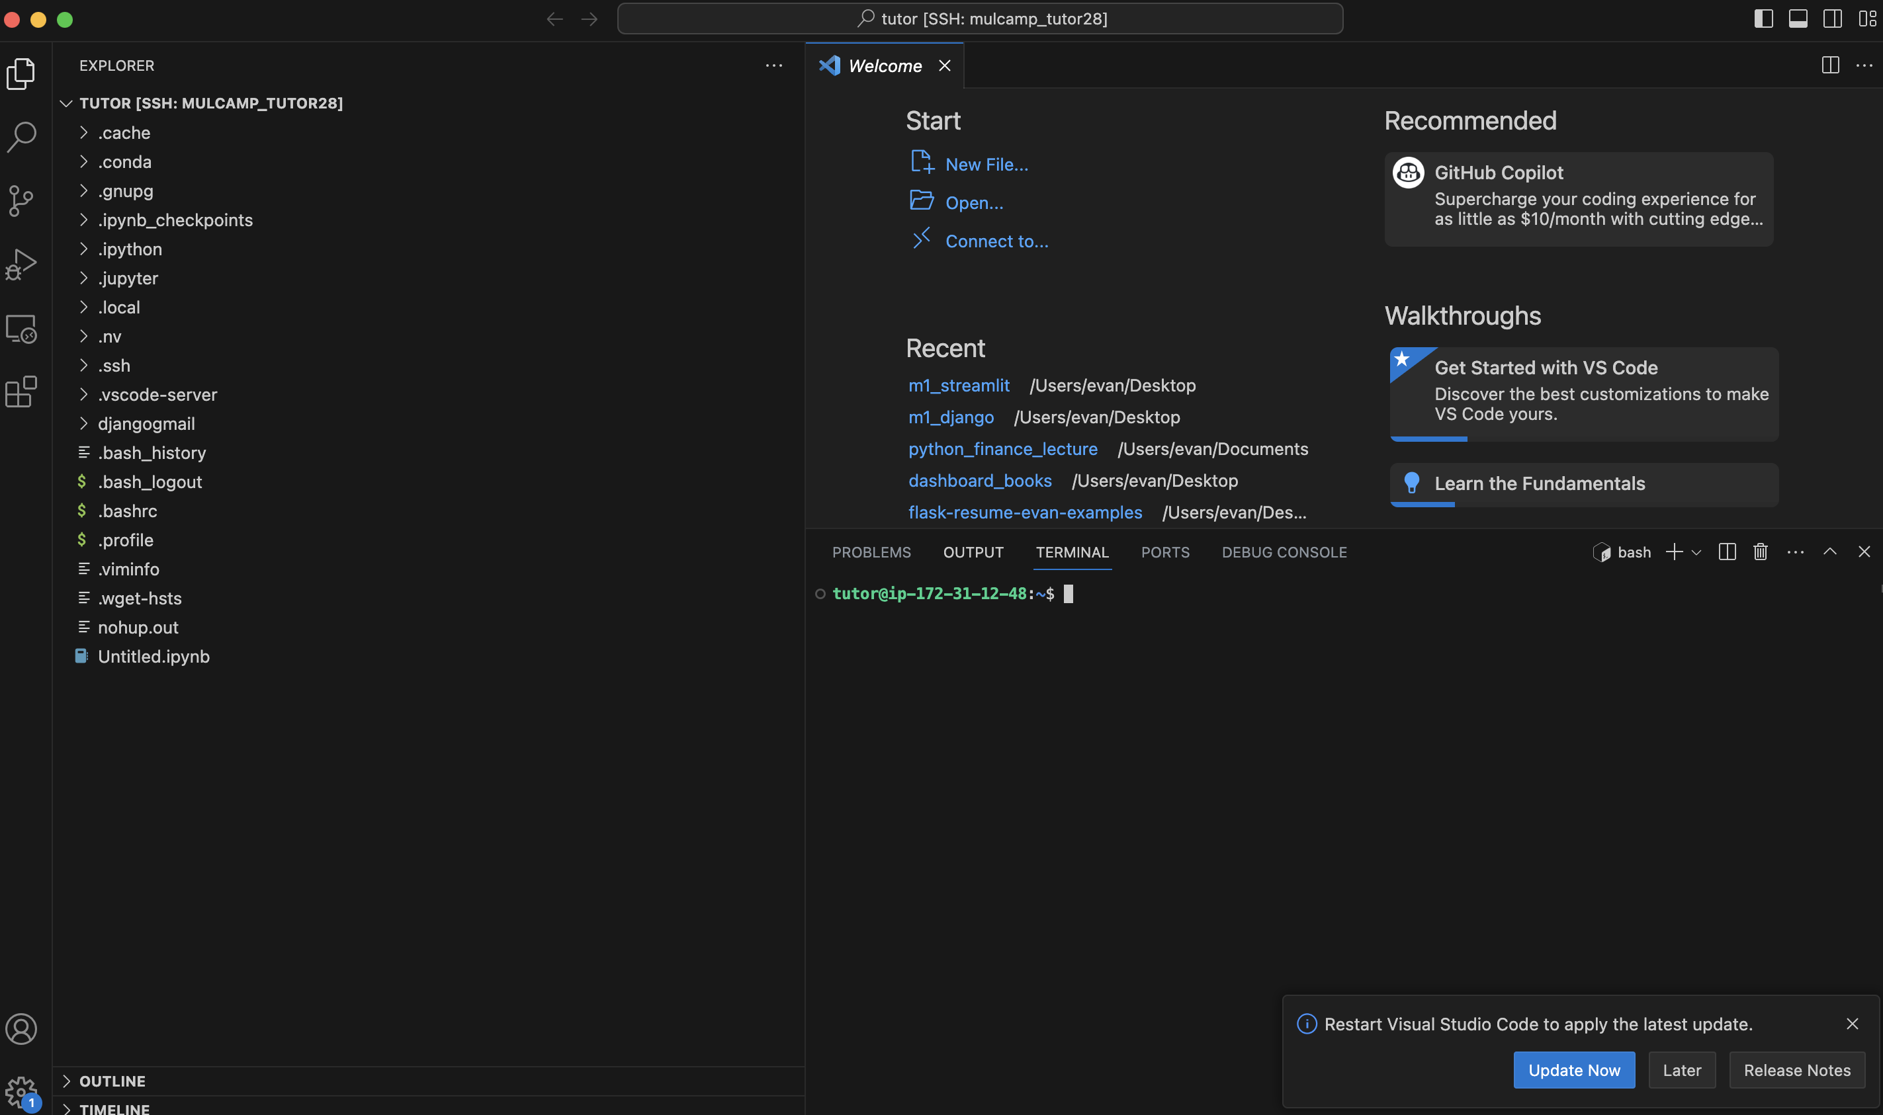Image resolution: width=1883 pixels, height=1115 pixels.
Task: Select the Welcome editor tab
Action: coord(885,66)
